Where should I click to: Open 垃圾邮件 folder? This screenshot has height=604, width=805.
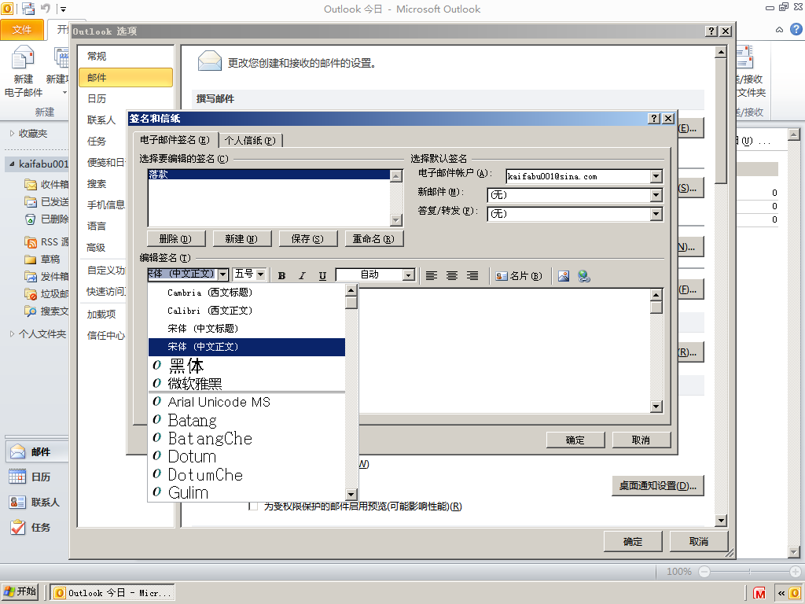(x=47, y=294)
